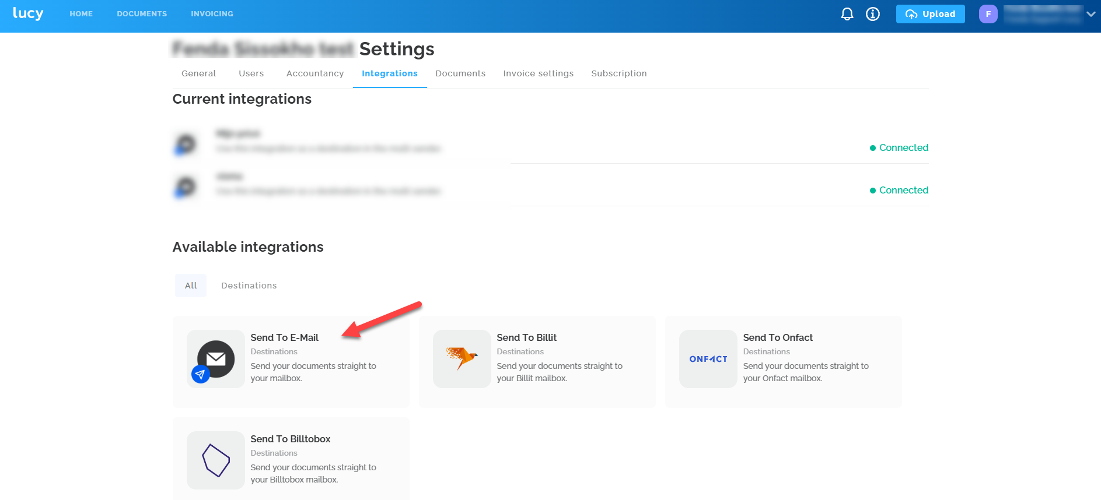Open DOCUMENTS in top navigation
This screenshot has width=1101, height=500.
click(x=142, y=14)
